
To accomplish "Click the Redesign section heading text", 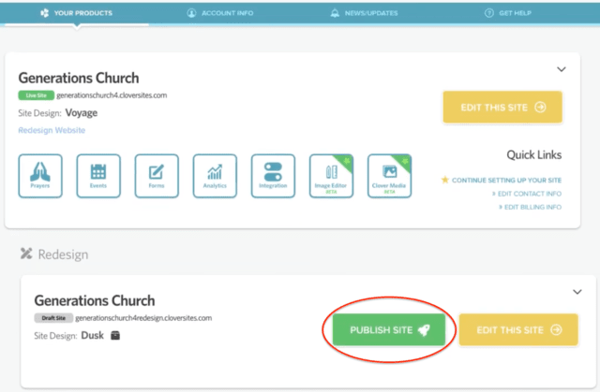I will (x=63, y=254).
